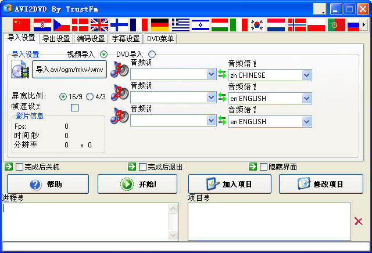Choose 4/3 aspect ratio

pos(90,97)
